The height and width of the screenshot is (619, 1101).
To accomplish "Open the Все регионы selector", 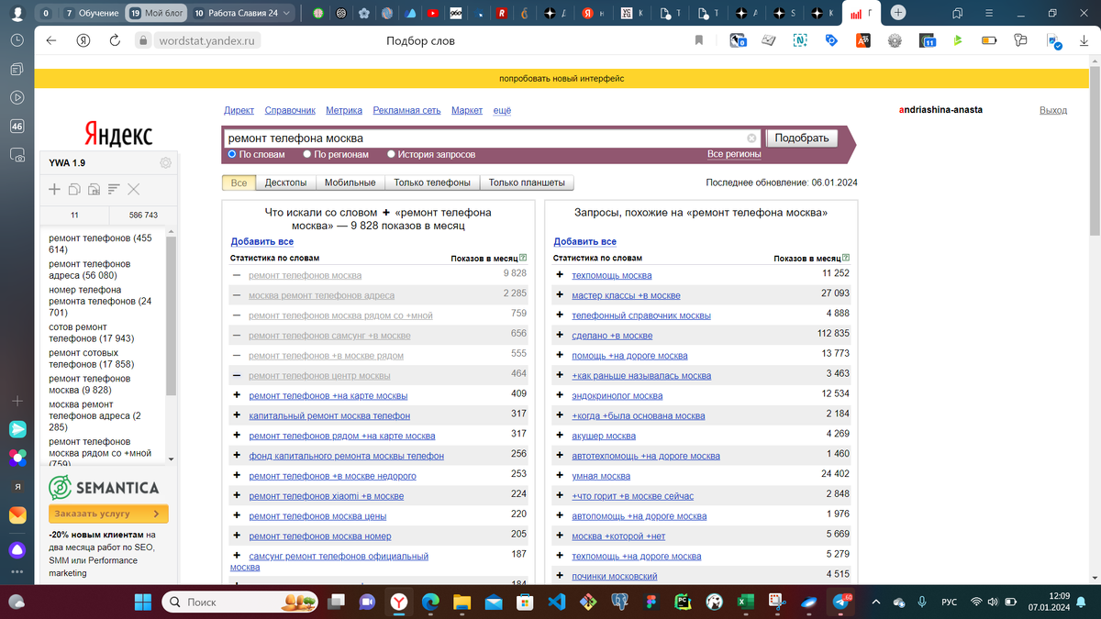I will pos(734,155).
